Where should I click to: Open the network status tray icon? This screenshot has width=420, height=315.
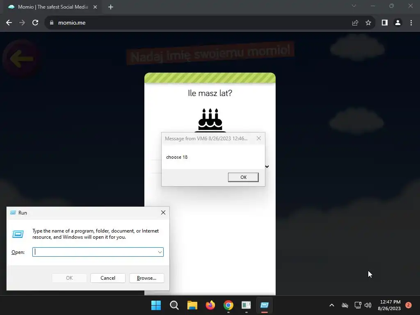[x=358, y=305]
